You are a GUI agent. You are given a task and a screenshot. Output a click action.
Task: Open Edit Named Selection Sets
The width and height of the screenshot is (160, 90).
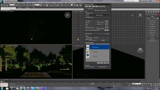coord(61,5)
